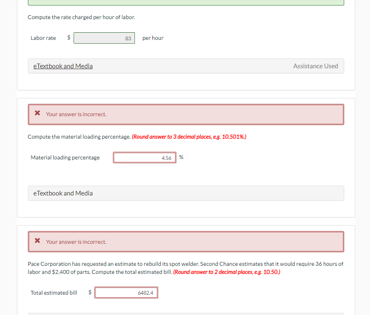Click 'Your answer is incorrect.' above material loading question
Image resolution: width=370 pixels, height=315 pixels.
[x=76, y=114]
